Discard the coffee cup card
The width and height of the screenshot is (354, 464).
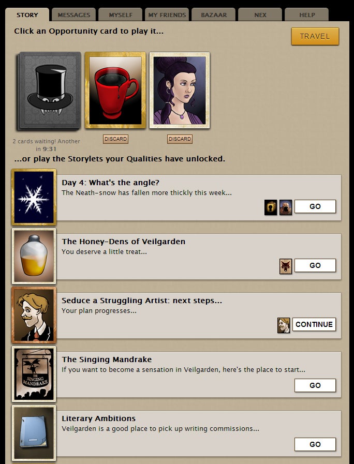tap(115, 139)
